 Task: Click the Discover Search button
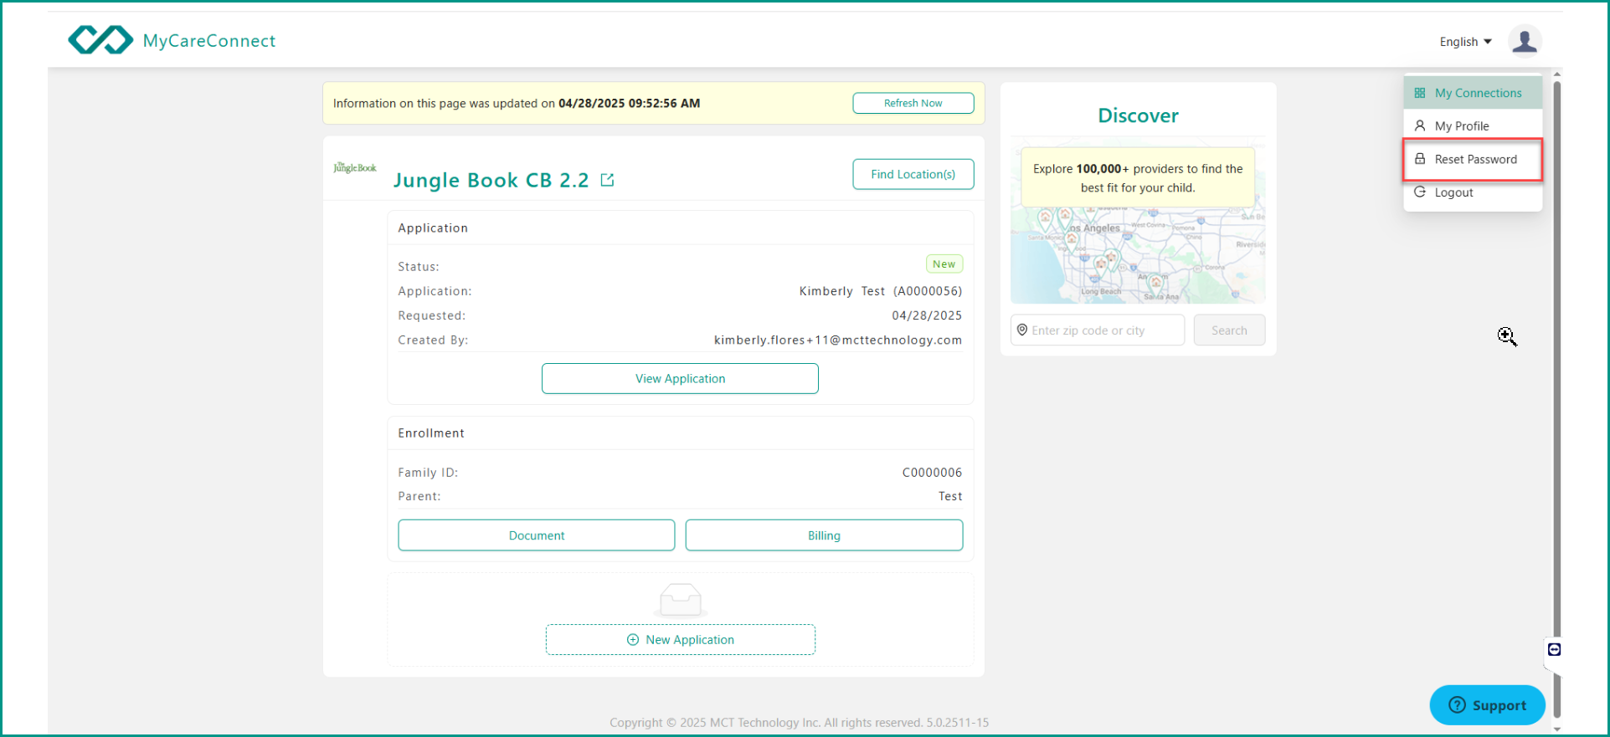(1229, 330)
